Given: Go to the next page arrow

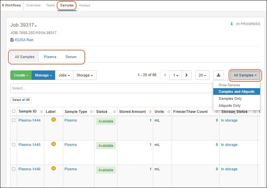Looking at the screenshot, I should (x=186, y=75).
